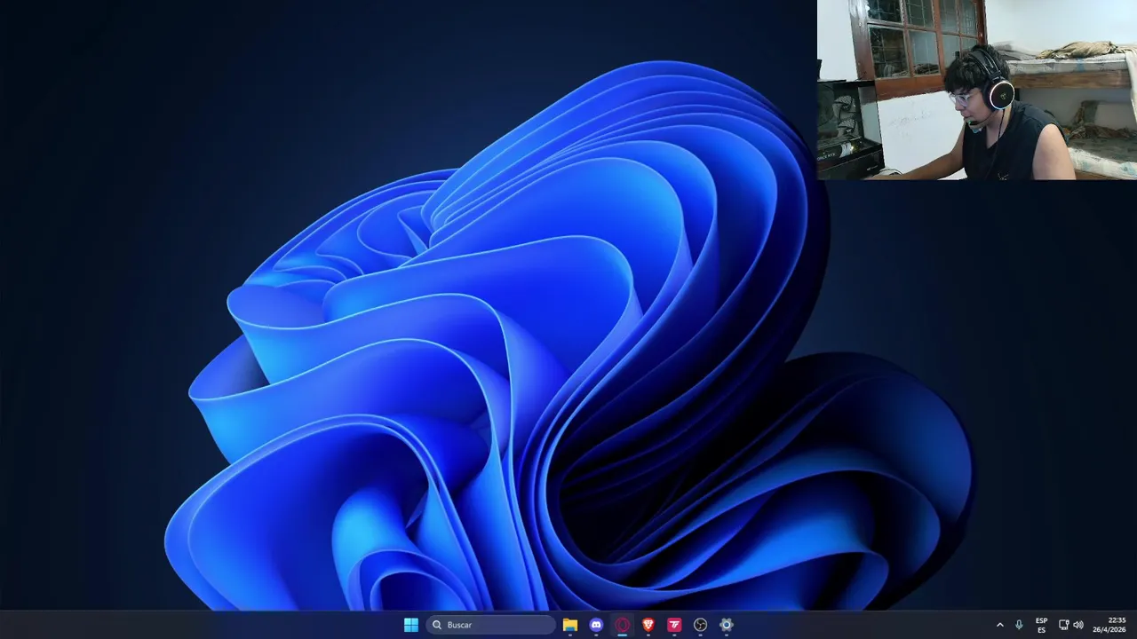Screen dimensions: 1137x639
Task: Show hidden system tray icons
Action: 999,625
